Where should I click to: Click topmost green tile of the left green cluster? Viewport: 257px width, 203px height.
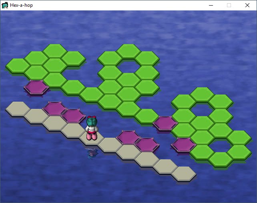point(55,51)
